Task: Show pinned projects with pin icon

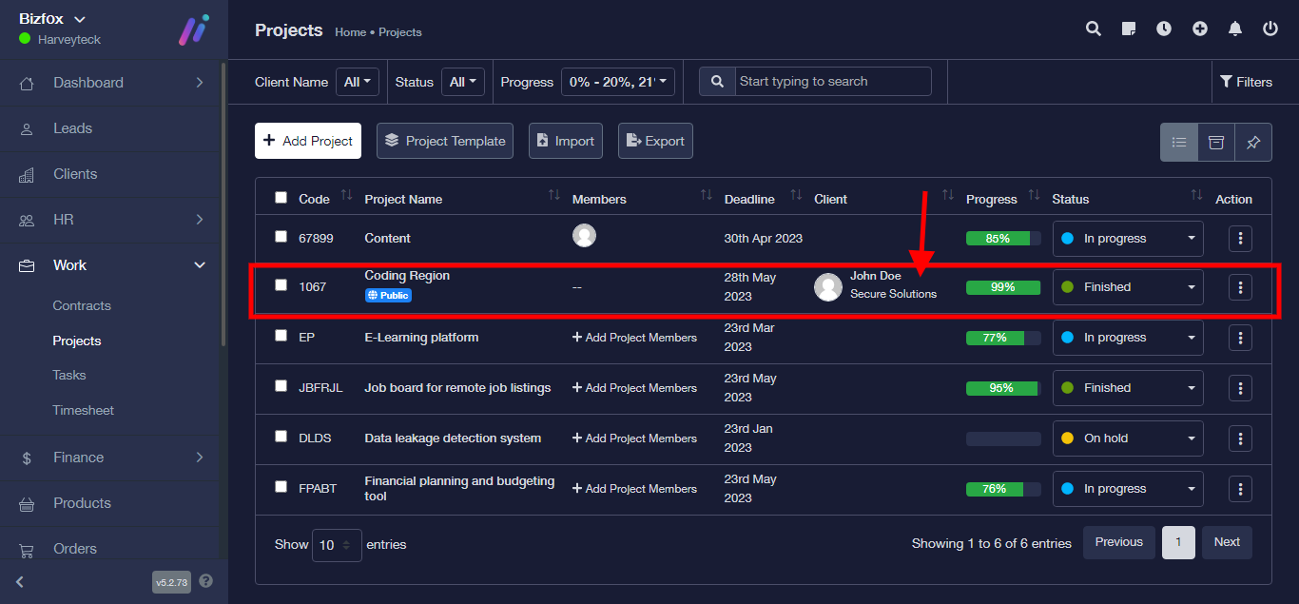Action: (1253, 142)
